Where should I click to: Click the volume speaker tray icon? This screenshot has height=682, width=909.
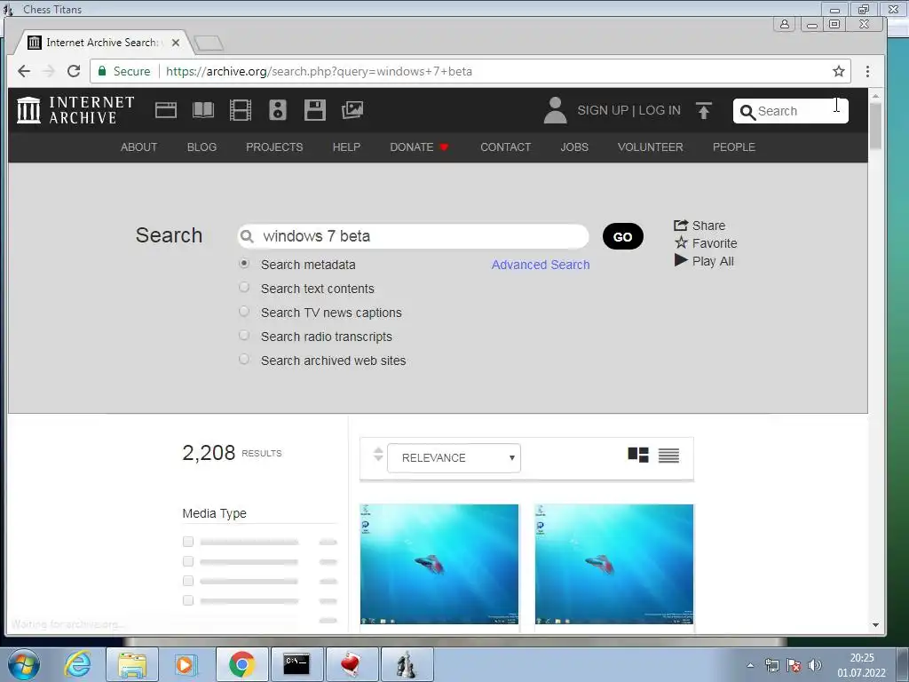point(815,665)
